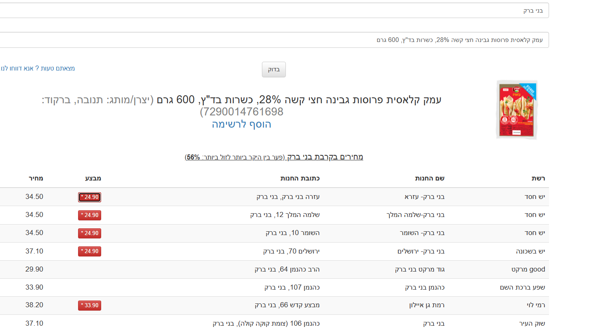
Task: Click the red cheese package product thumbnail
Action: coord(517,110)
